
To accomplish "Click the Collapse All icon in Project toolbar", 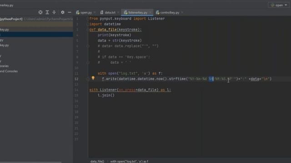I will (54, 12).
